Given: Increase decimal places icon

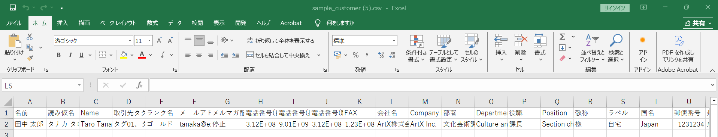Looking at the screenshot, I should 381,55.
